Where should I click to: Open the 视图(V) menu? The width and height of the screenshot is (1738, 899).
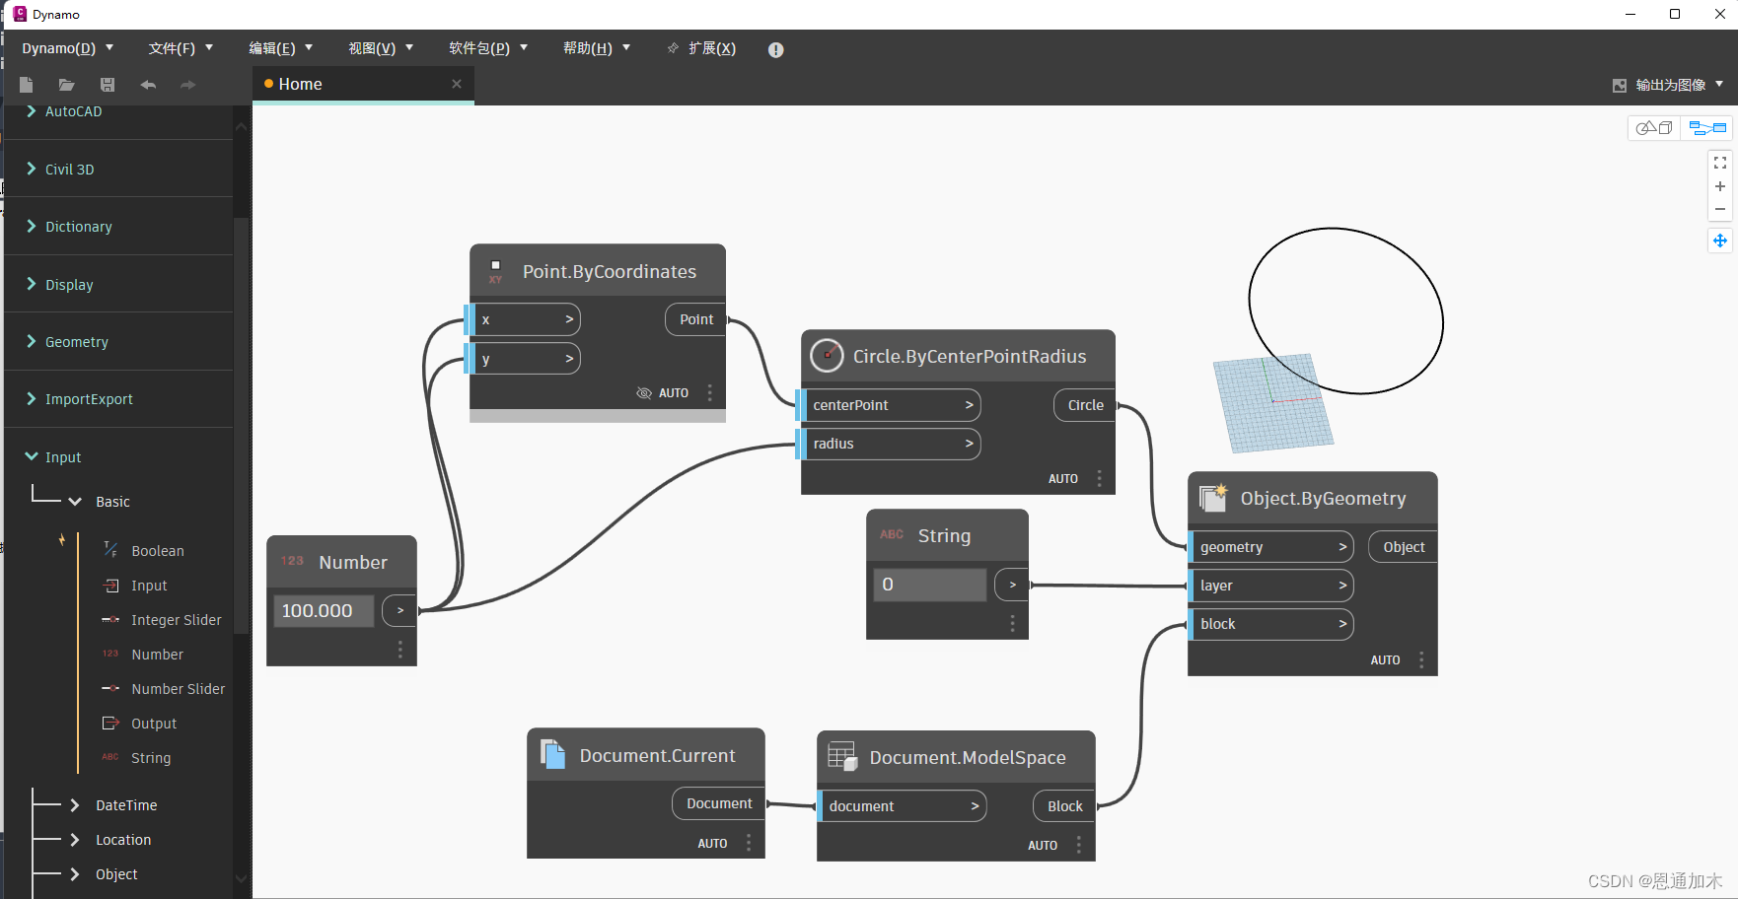coord(381,48)
